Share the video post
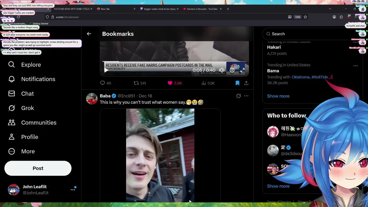 246,83
